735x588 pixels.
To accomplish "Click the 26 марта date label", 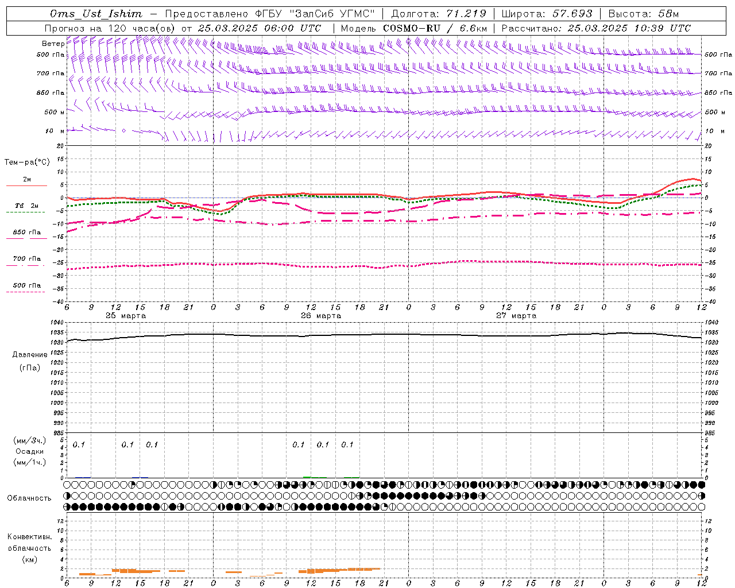I will 321,316.
